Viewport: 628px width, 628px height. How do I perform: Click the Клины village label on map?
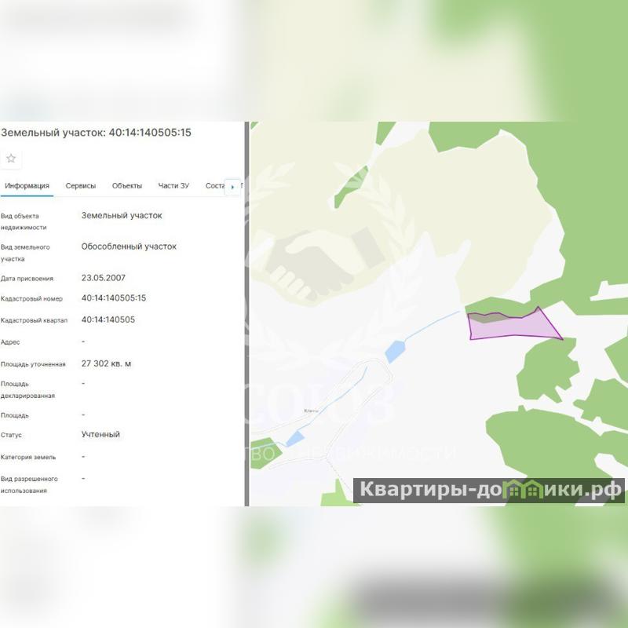(311, 411)
